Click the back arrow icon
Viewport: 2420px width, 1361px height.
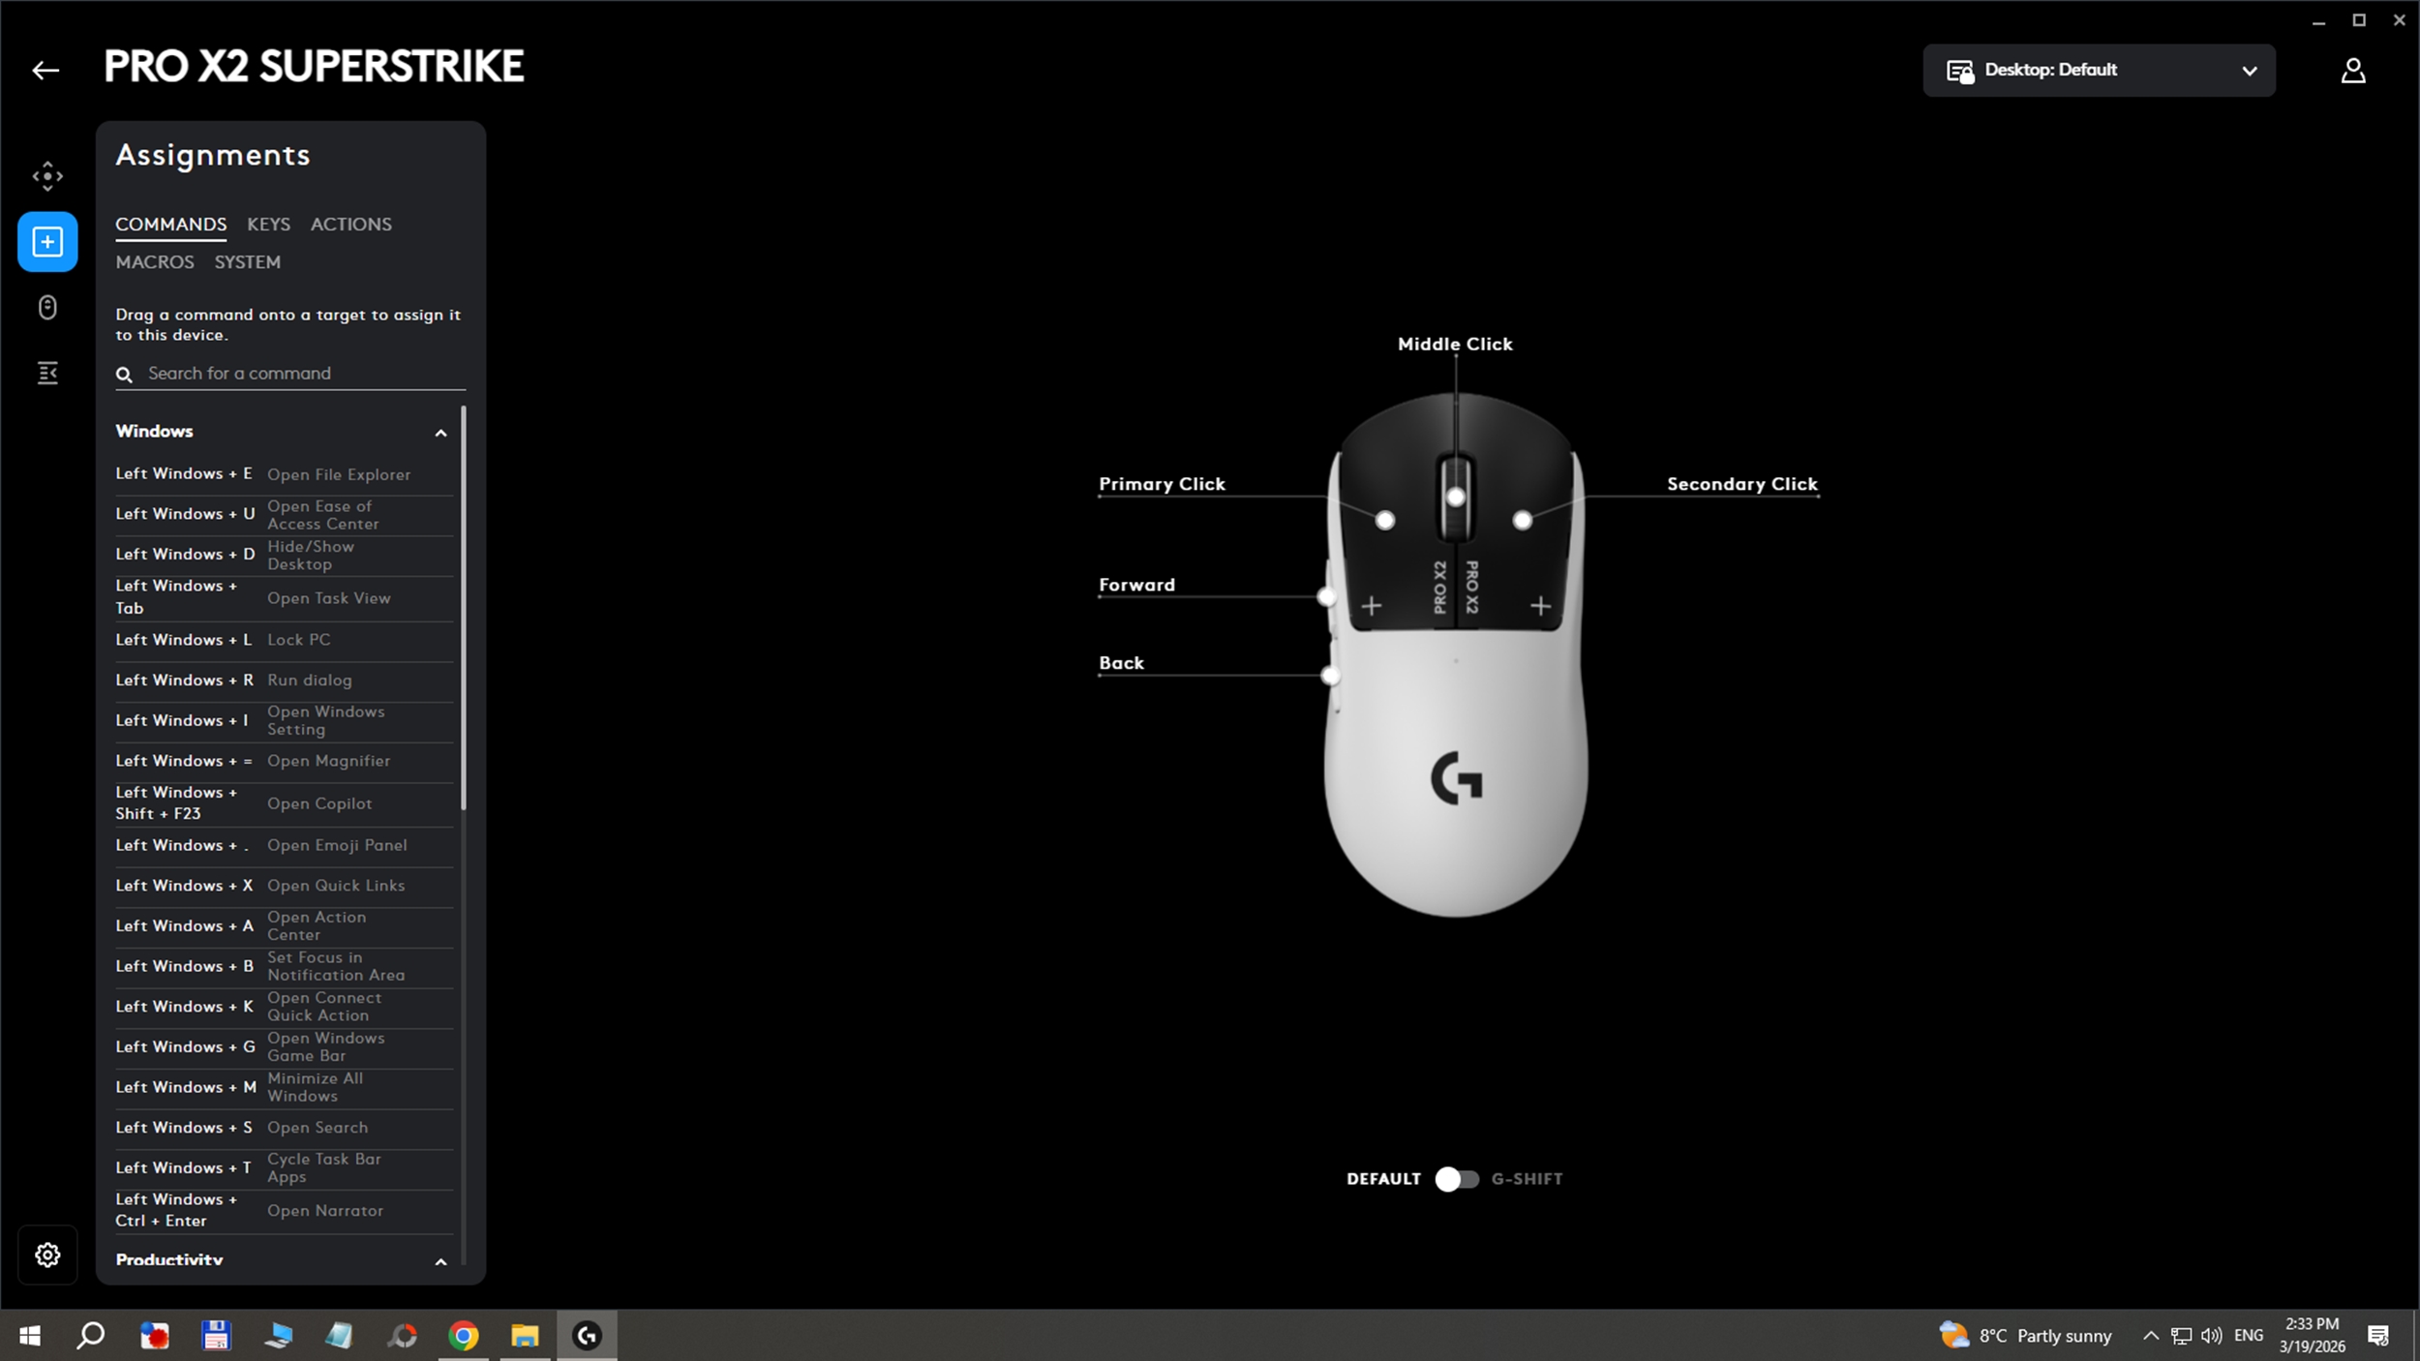point(45,71)
